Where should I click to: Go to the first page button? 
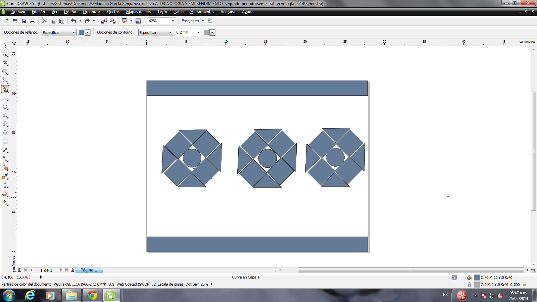click(26, 270)
